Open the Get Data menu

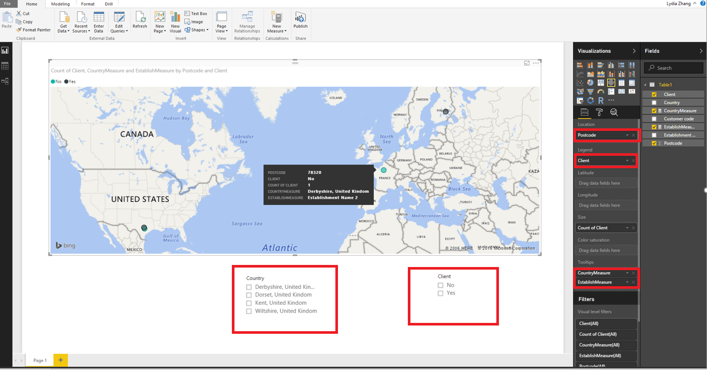point(64,21)
